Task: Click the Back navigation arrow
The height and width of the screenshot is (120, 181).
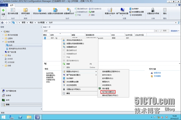Action: 2,23
